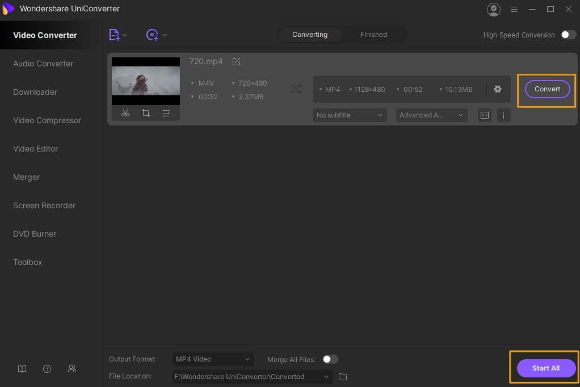580x387 pixels.
Task: Click the Start All button
Action: click(546, 368)
